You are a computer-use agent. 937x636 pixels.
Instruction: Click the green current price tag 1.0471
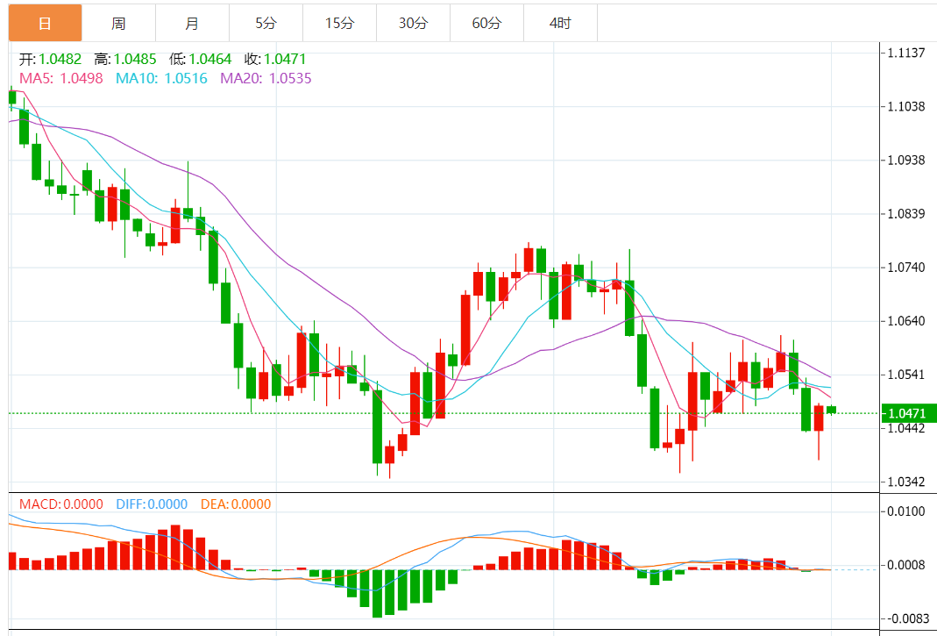pyautogui.click(x=908, y=413)
